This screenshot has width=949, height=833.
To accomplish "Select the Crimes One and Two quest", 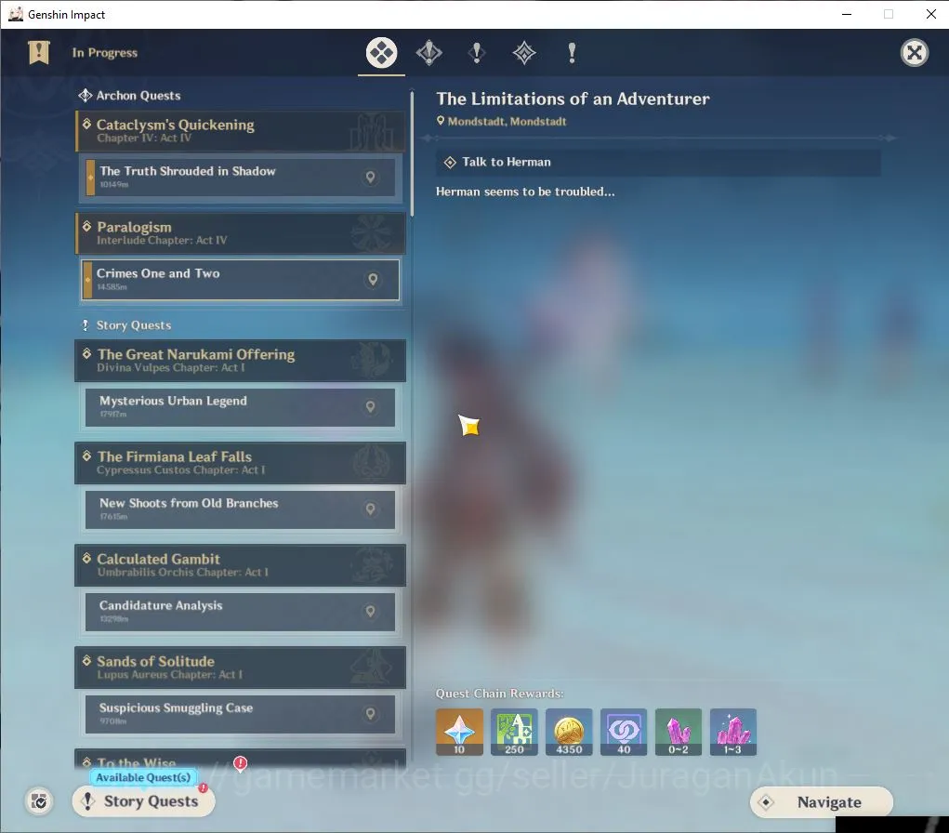I will [241, 279].
